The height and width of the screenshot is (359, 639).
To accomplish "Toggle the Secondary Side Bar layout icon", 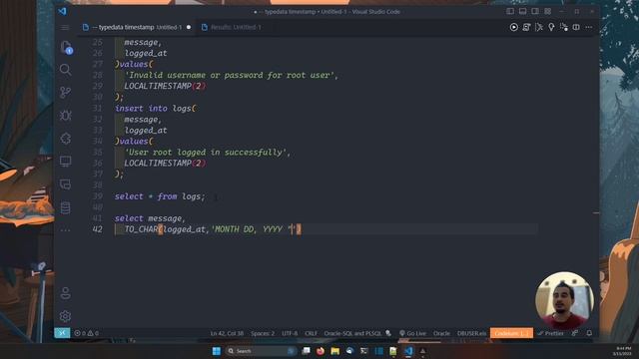I will [535, 11].
